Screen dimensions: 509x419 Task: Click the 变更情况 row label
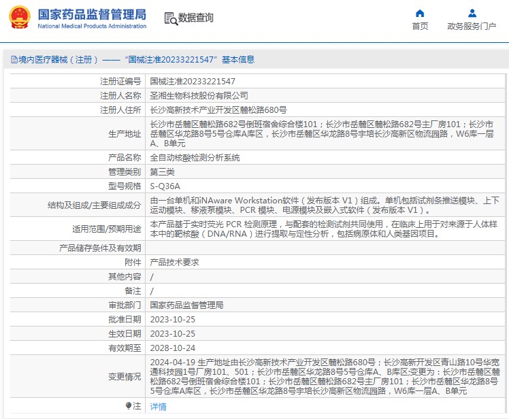coord(124,376)
